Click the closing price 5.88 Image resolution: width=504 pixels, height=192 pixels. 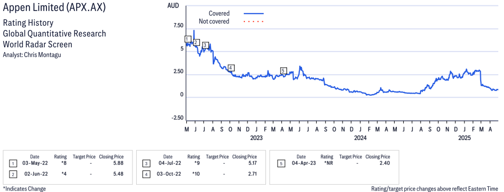(118, 163)
